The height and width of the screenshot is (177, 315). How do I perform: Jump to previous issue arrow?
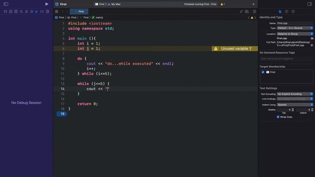pyautogui.click(x=249, y=18)
